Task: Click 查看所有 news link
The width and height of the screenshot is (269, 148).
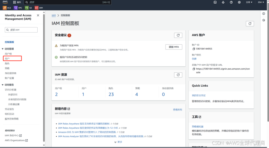Action: coord(177,110)
